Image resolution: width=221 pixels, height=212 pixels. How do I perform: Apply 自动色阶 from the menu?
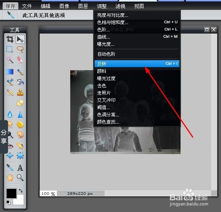[x=137, y=54]
